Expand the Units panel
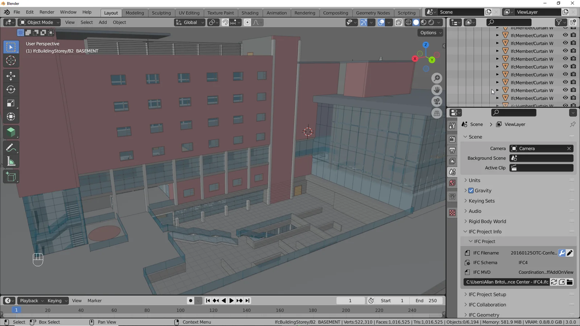This screenshot has width=580, height=326. (474, 180)
